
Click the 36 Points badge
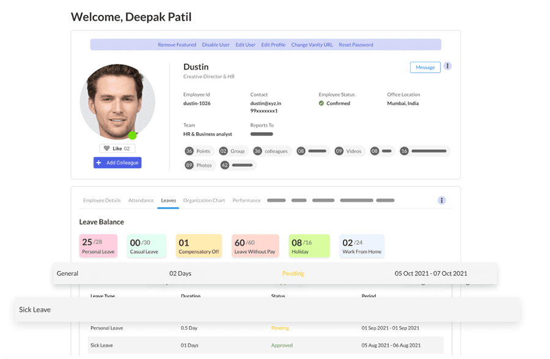199,151
